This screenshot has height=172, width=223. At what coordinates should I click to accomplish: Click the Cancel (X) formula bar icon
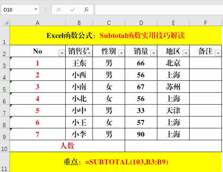pyautogui.click(x=59, y=10)
